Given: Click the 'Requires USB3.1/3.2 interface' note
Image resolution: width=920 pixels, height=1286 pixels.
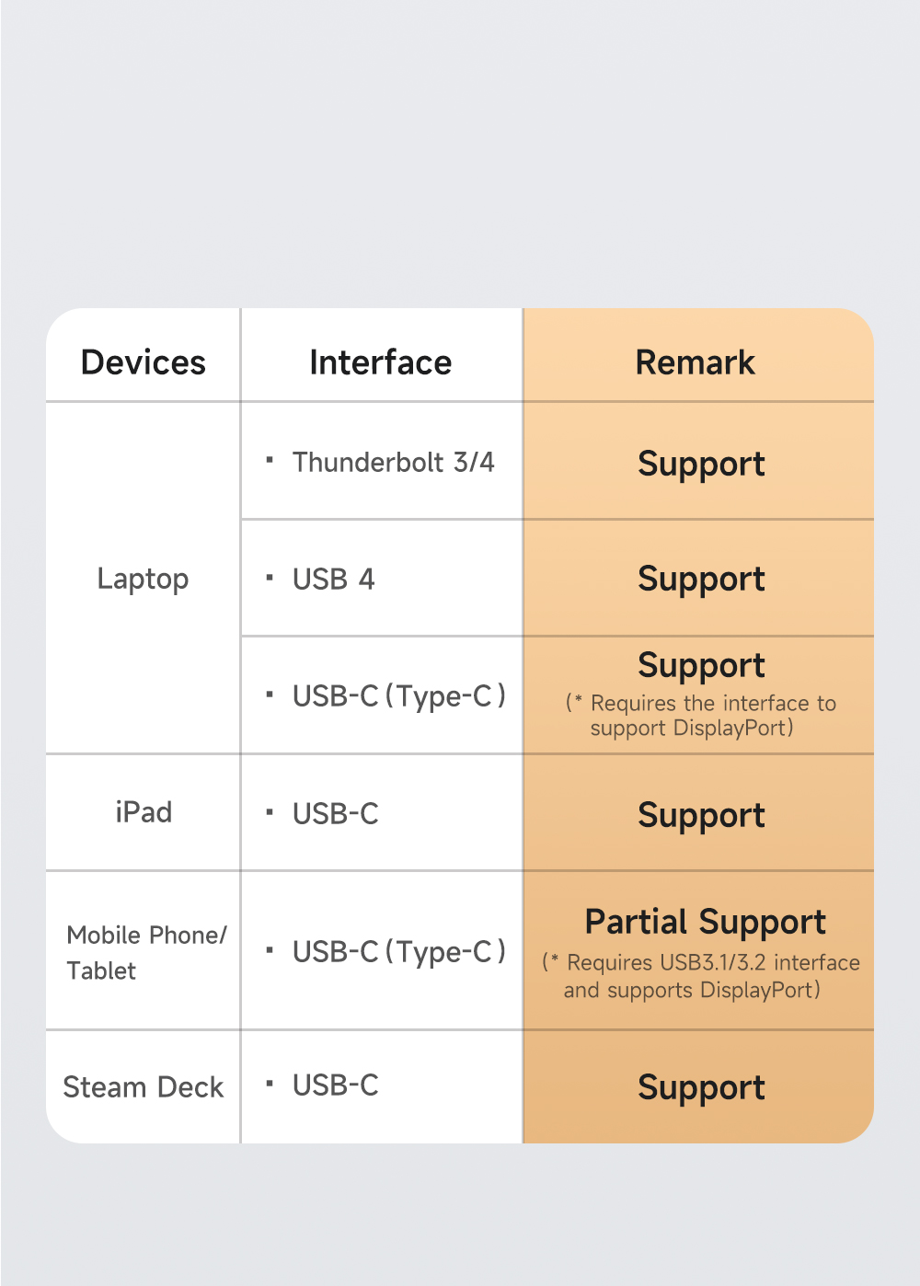Looking at the screenshot, I should (701, 976).
